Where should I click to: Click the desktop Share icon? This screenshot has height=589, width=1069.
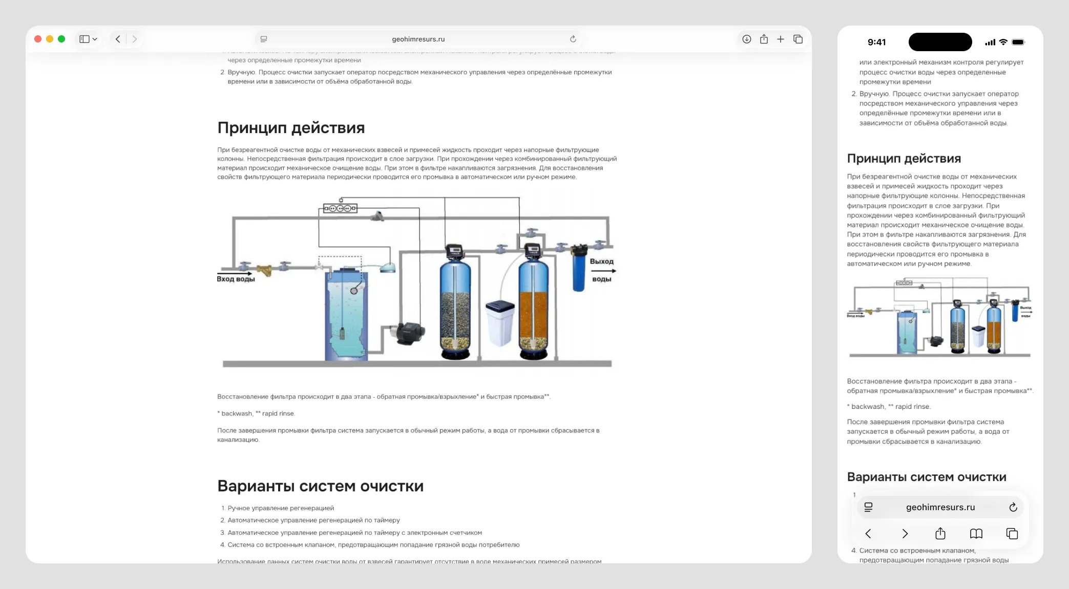coord(764,39)
